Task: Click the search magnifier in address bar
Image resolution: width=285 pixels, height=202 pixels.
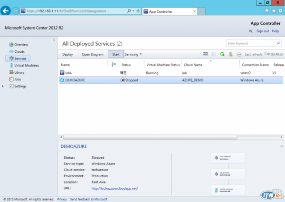Action: [129, 11]
